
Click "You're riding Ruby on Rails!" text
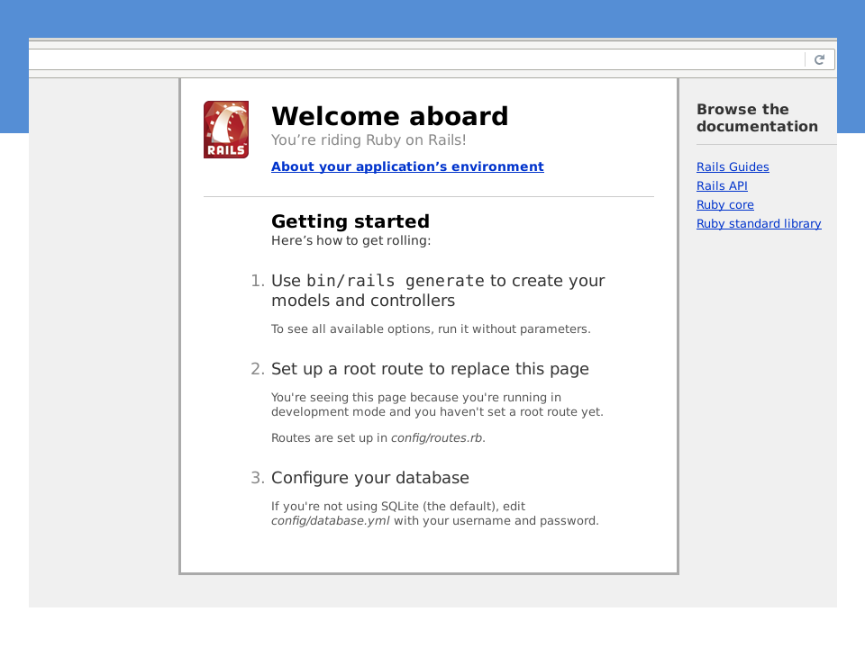coord(369,140)
